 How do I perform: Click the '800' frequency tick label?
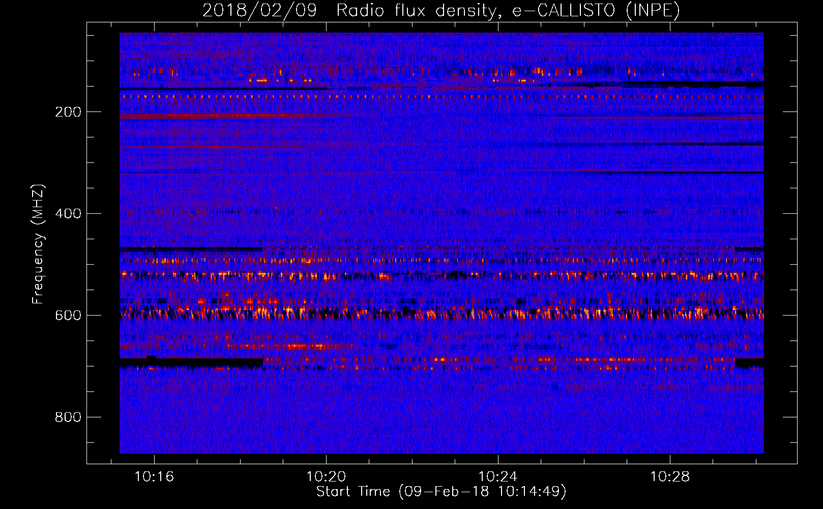click(68, 417)
